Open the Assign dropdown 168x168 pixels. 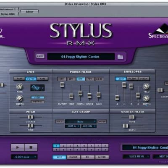[x=89, y=126]
